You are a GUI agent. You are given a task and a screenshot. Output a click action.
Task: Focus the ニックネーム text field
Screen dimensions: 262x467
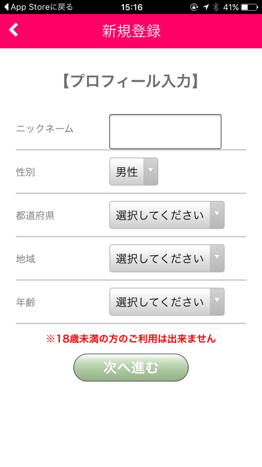point(165,132)
